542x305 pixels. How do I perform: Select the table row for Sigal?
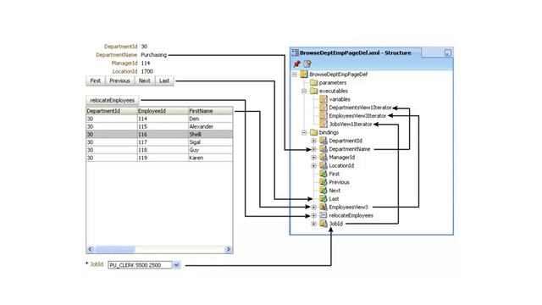159,142
